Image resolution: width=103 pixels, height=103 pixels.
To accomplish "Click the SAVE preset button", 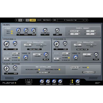I will pyautogui.click(x=55, y=20).
